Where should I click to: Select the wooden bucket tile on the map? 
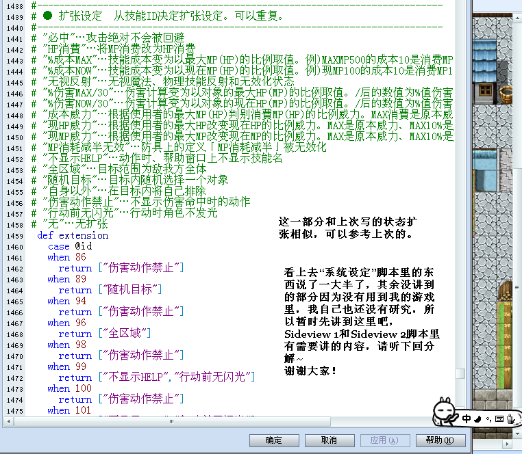tap(506, 94)
